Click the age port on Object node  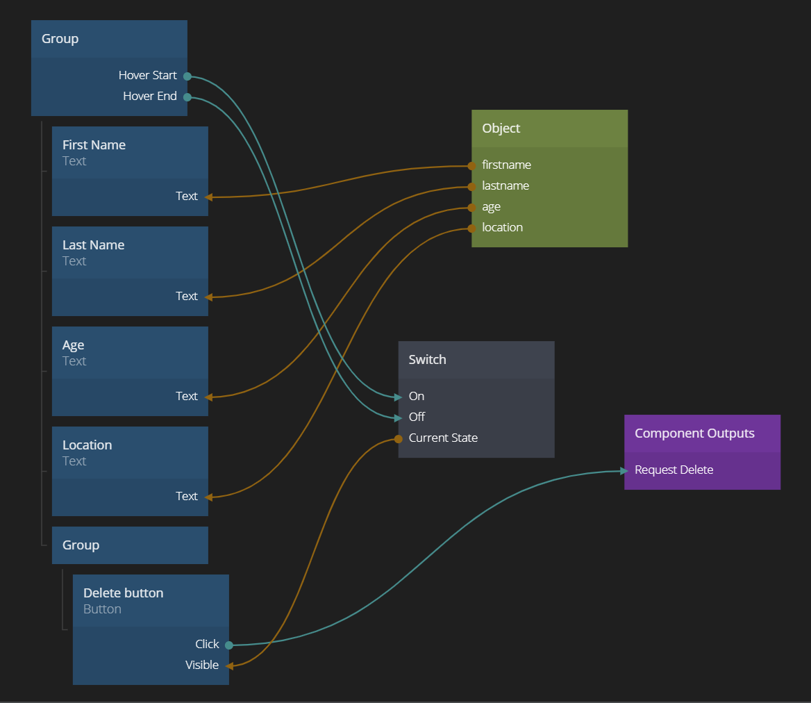tap(472, 207)
